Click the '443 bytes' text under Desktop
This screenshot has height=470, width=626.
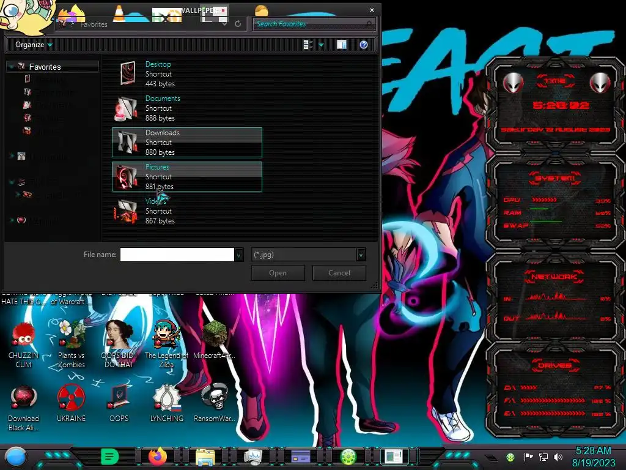160,84
